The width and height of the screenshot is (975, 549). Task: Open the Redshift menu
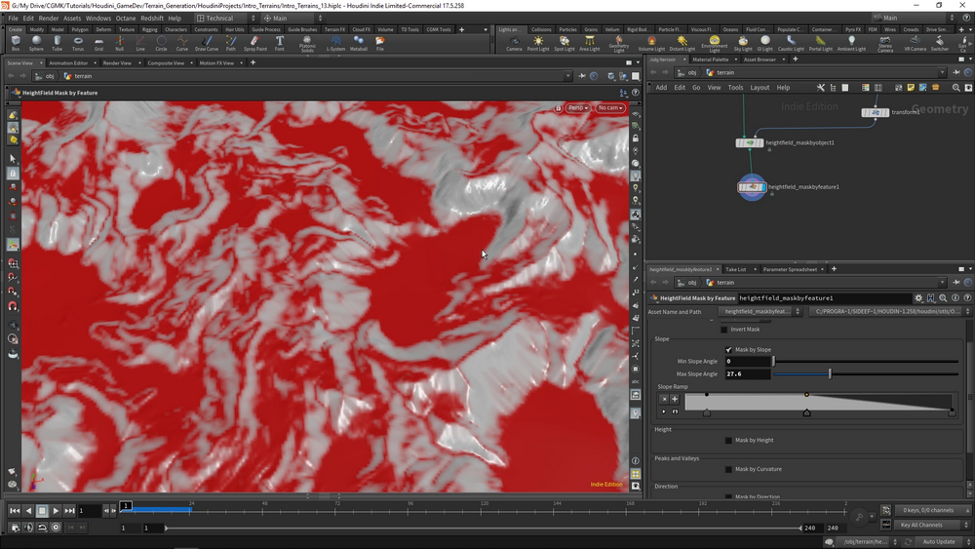pyautogui.click(x=152, y=18)
